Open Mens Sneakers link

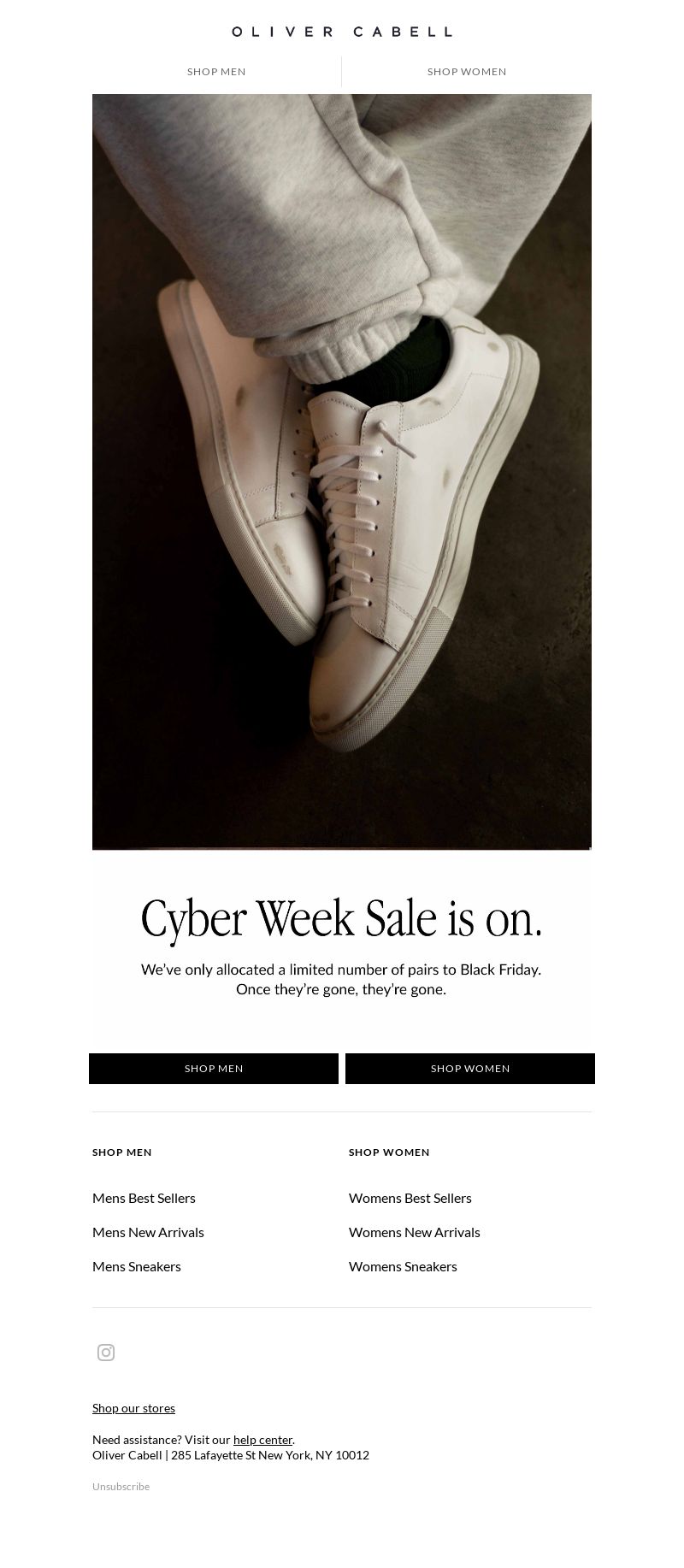pyautogui.click(x=137, y=1266)
